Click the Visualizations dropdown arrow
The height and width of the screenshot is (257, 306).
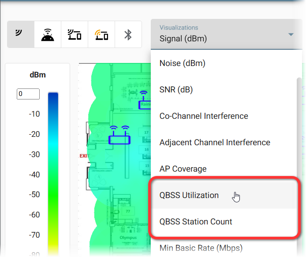point(291,34)
